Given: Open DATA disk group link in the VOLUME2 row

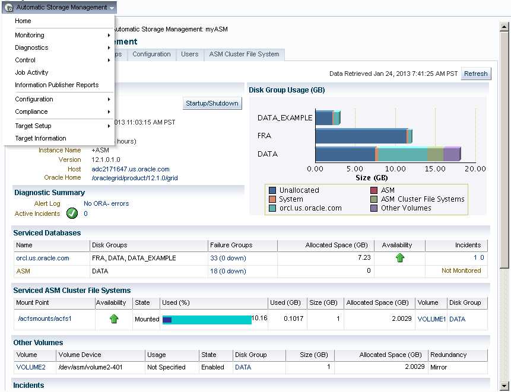Looking at the screenshot, I should [x=243, y=367].
